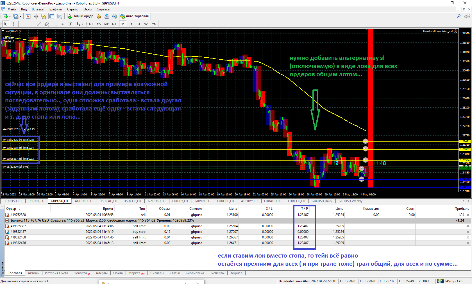Expand the profiles dropdown arrow
472x284 pixels.
[x=20, y=16]
